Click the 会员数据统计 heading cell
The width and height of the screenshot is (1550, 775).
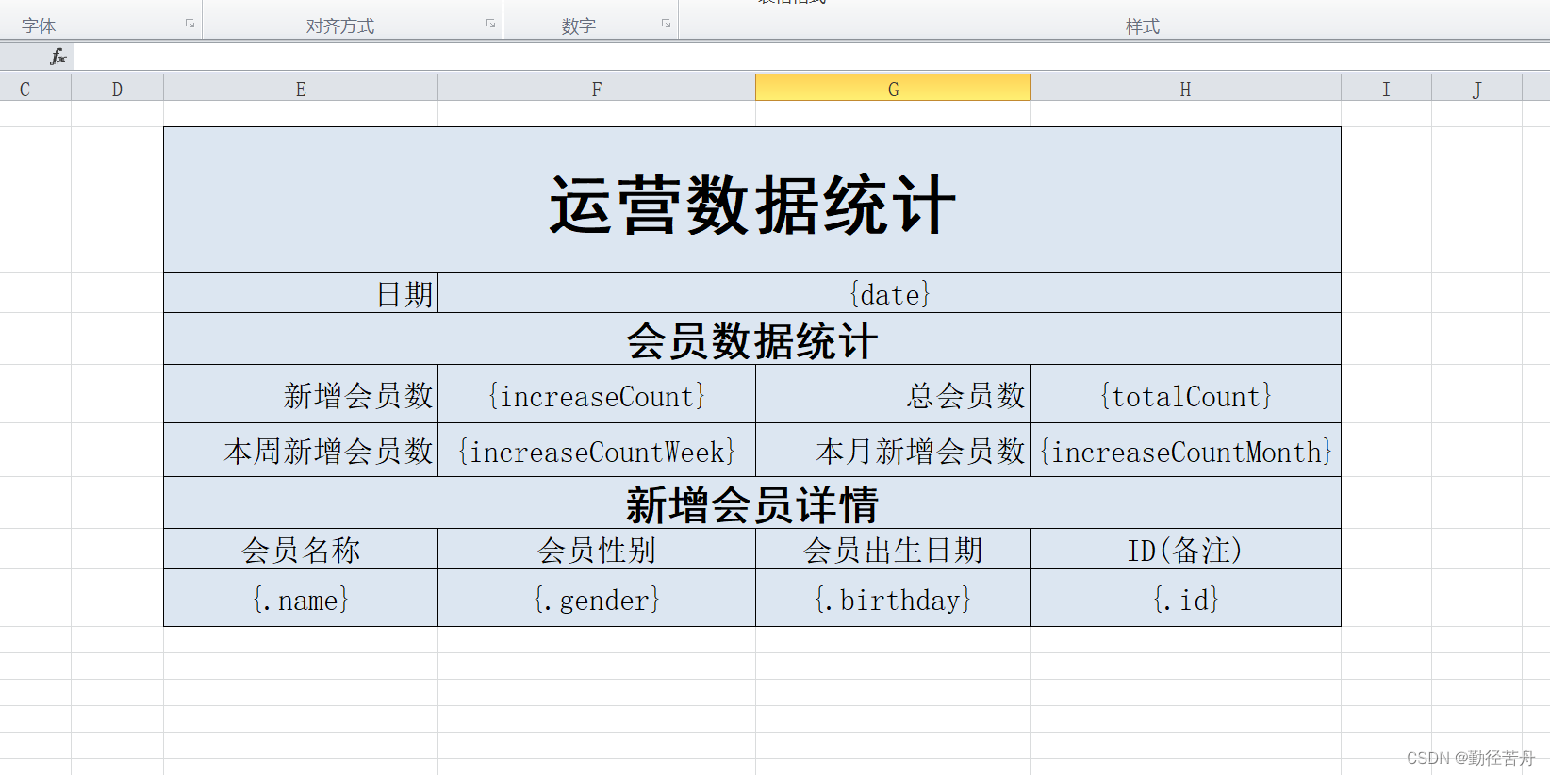pos(752,338)
